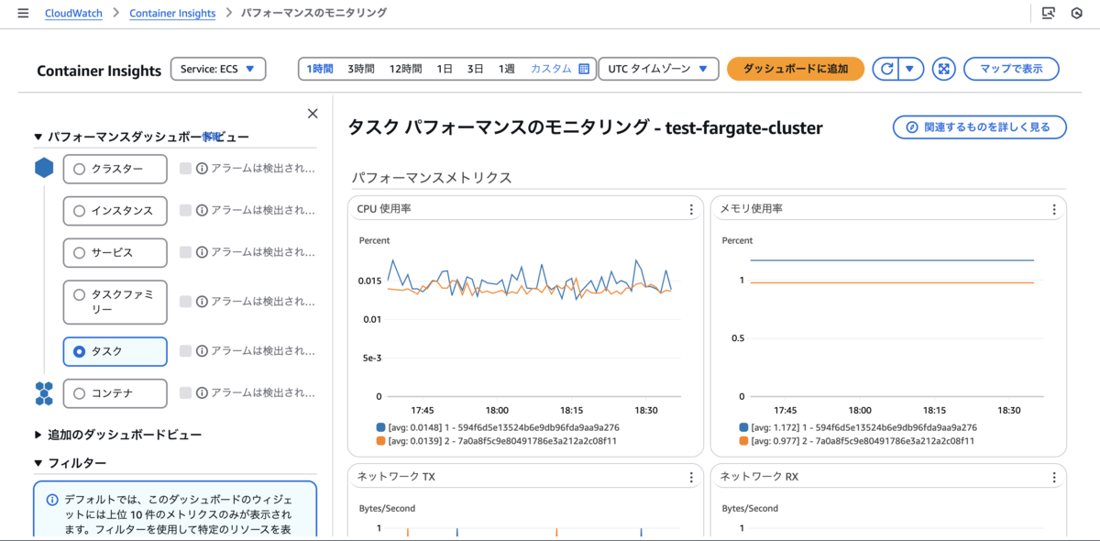Click blue legend swatch in メモリ使用率 chart
The height and width of the screenshot is (541, 1100).
pos(743,427)
